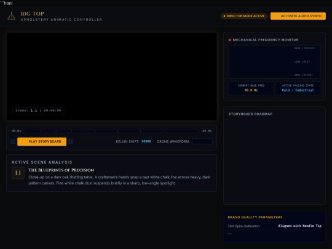Screen dimensions: 332x249
Task: Click the Tent Spire Calibration label
Action: click(243, 226)
